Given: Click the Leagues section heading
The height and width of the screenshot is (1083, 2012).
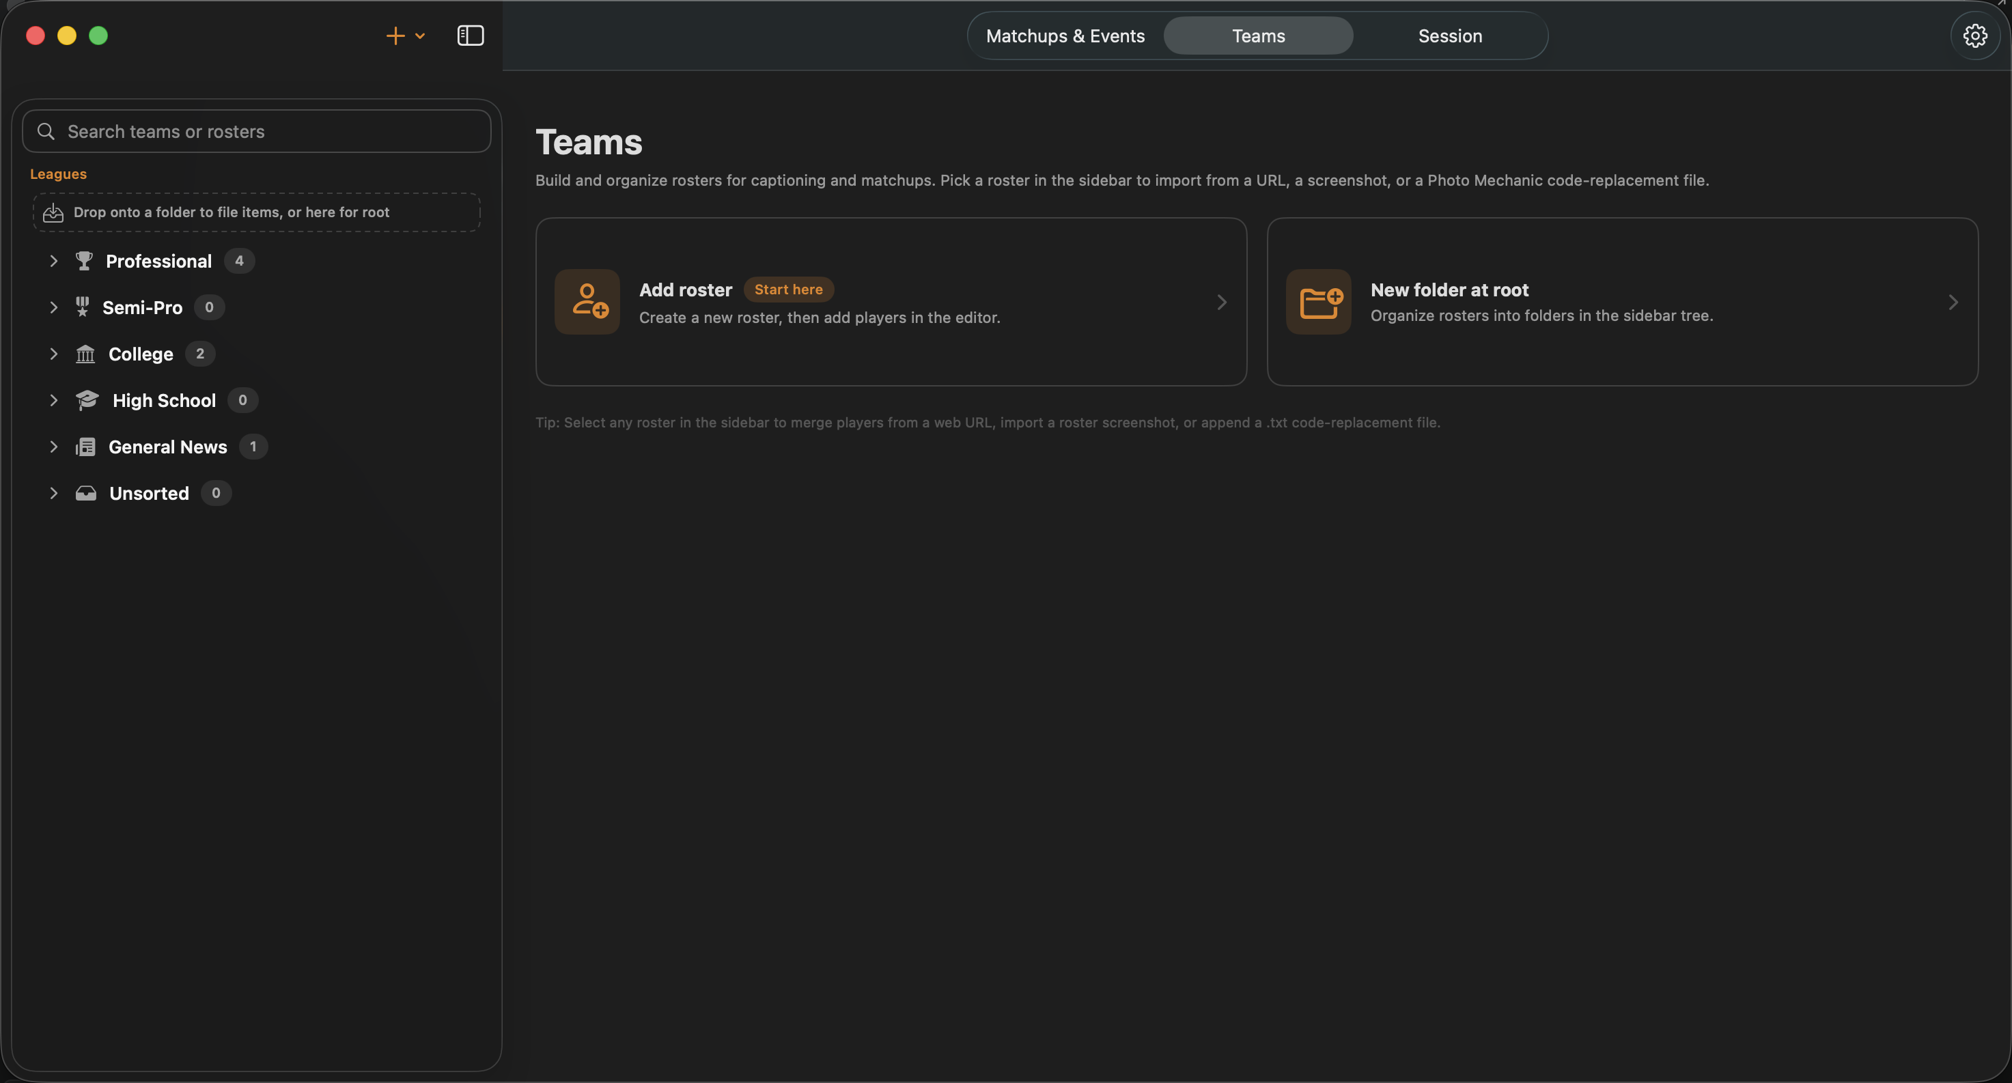Looking at the screenshot, I should click(58, 173).
